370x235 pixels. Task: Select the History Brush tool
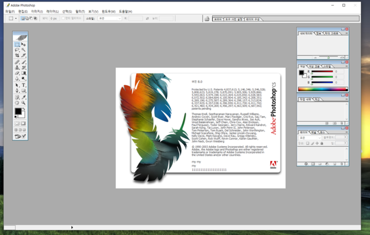pos(24,67)
